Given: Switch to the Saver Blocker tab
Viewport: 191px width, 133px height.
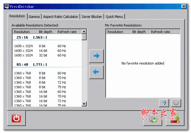Looking at the screenshot, I should (x=92, y=16).
